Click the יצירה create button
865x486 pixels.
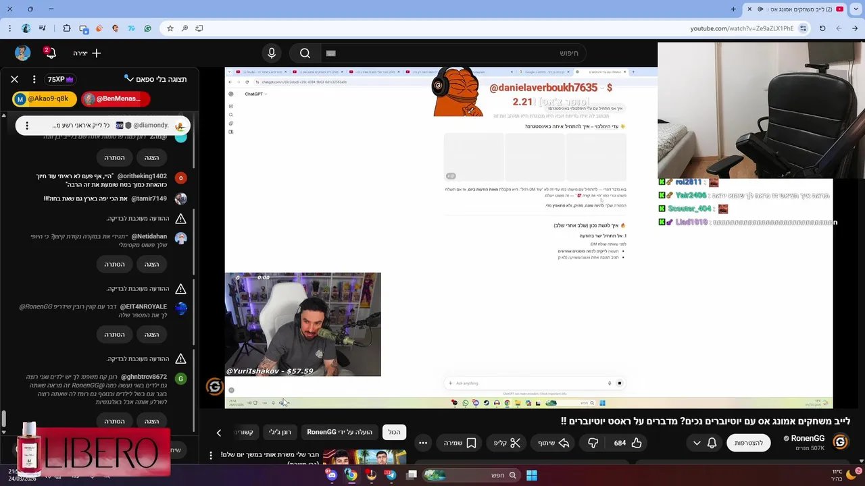pos(87,53)
